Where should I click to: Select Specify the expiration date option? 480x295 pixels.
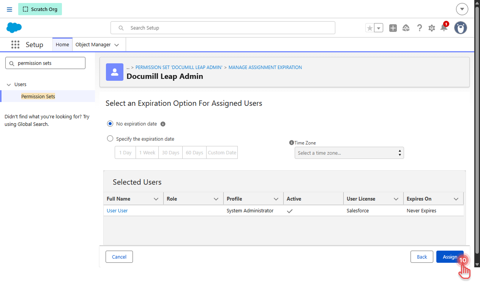(x=110, y=139)
